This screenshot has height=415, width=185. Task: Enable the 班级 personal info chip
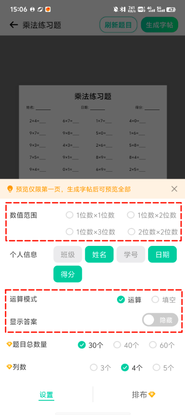(x=68, y=255)
